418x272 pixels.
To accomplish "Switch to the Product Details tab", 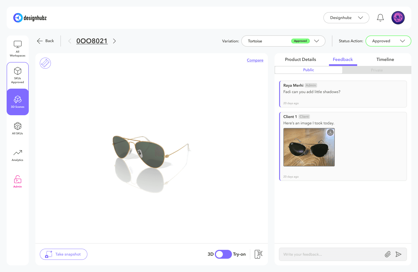I will [301, 60].
